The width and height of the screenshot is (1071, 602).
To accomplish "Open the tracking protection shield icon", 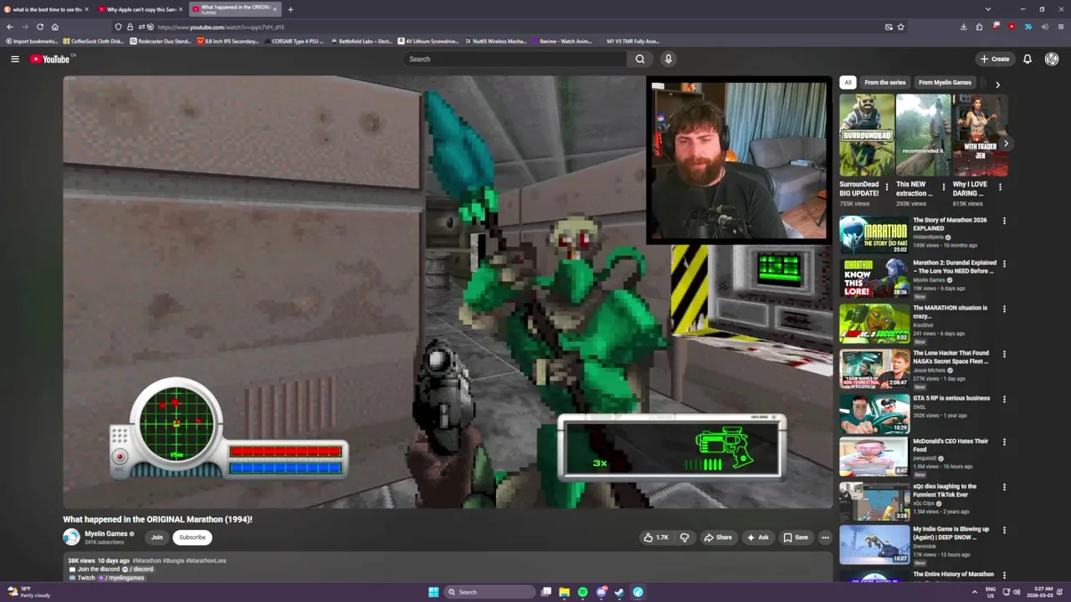I will [118, 27].
